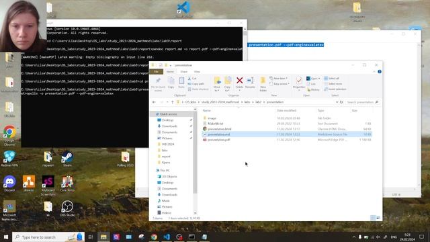The width and height of the screenshot is (430, 242).
Task: Click the Search presentation box
Action: [363, 102]
